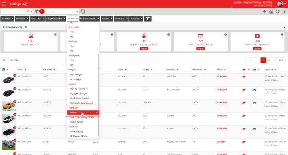Open the Any Label dropdown
This screenshot has height=155, width=288.
pos(121,18)
